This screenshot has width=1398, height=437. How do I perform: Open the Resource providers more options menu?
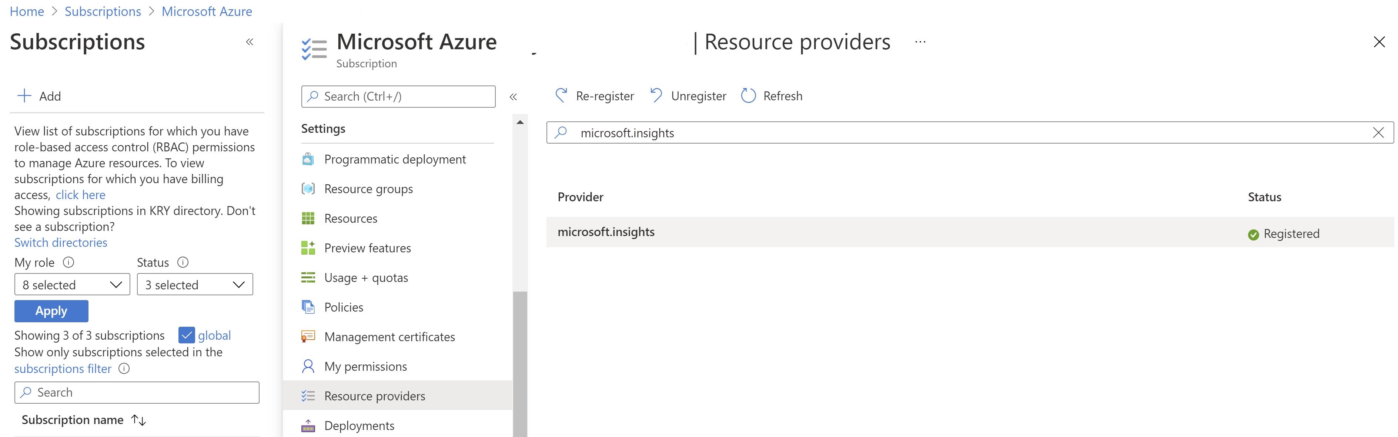(x=919, y=42)
